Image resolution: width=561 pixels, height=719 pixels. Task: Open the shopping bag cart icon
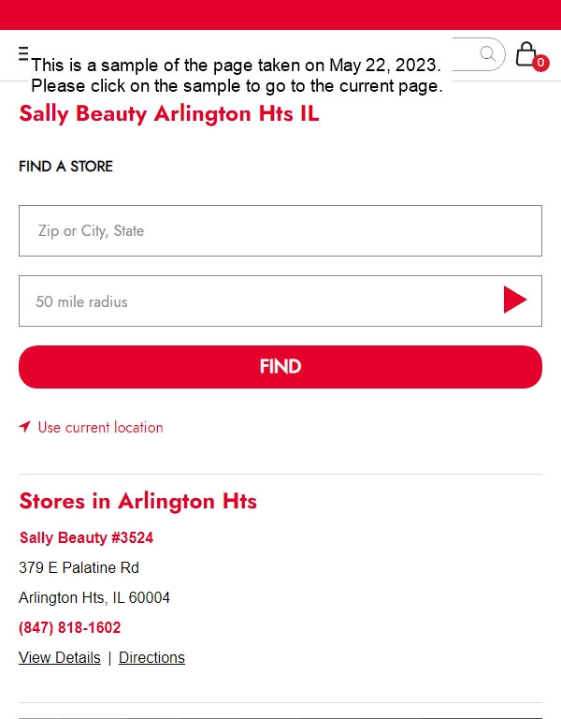tap(526, 54)
